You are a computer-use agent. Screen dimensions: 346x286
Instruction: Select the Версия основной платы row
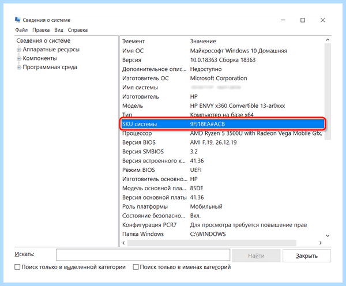[223, 197]
